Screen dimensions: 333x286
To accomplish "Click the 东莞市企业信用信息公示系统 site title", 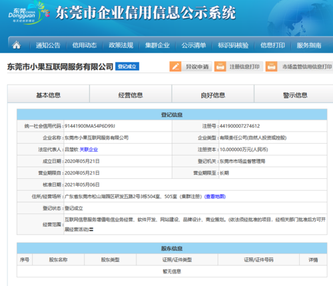I will coord(145,13).
